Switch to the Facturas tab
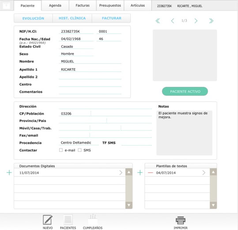The image size is (238, 230). pos(83,5)
